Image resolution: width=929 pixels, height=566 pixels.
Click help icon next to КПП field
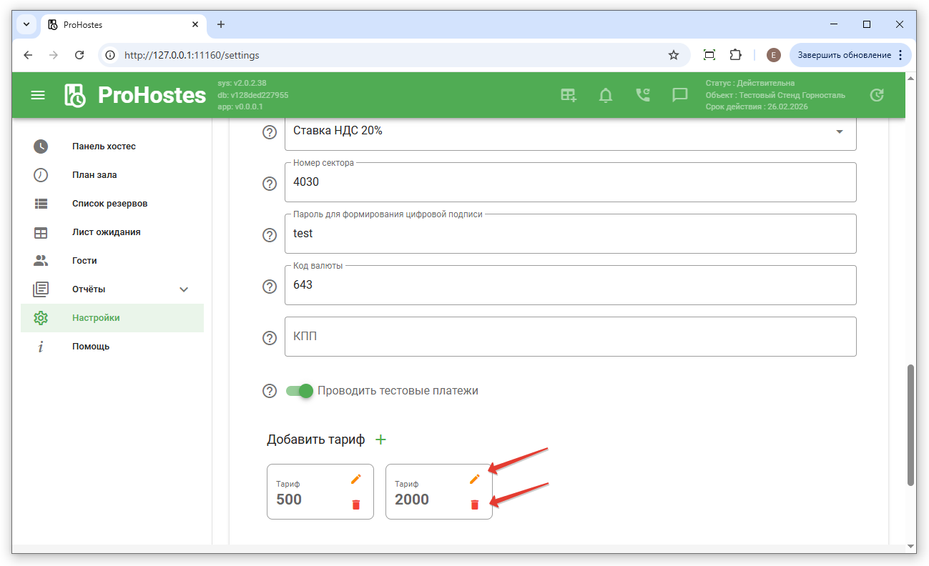(x=270, y=338)
